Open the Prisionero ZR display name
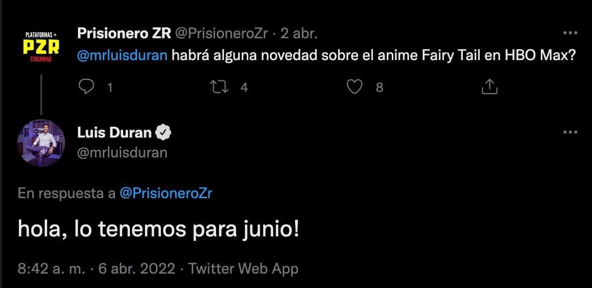Viewport: 592px width, 288px height. 124,33
